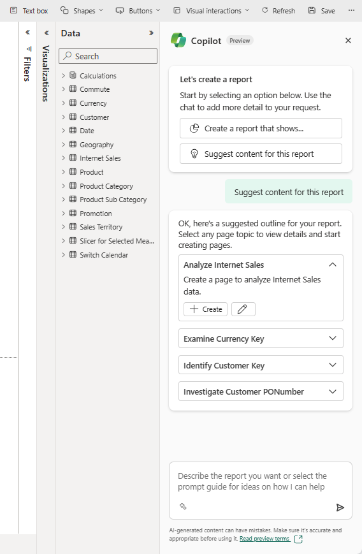Expand the Visualizations pane chevron
The image size is (362, 554).
tap(47, 33)
